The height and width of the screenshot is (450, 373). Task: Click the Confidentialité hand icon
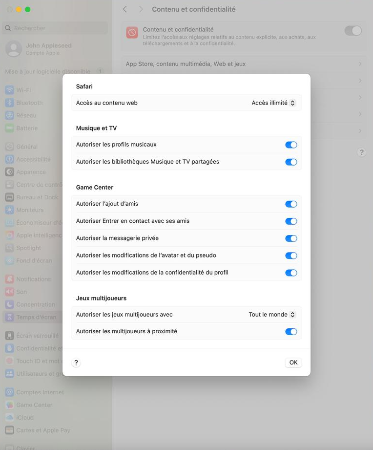[9, 348]
